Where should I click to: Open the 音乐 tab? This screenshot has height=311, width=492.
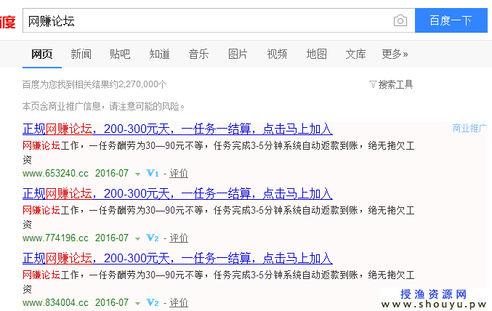[x=198, y=54]
